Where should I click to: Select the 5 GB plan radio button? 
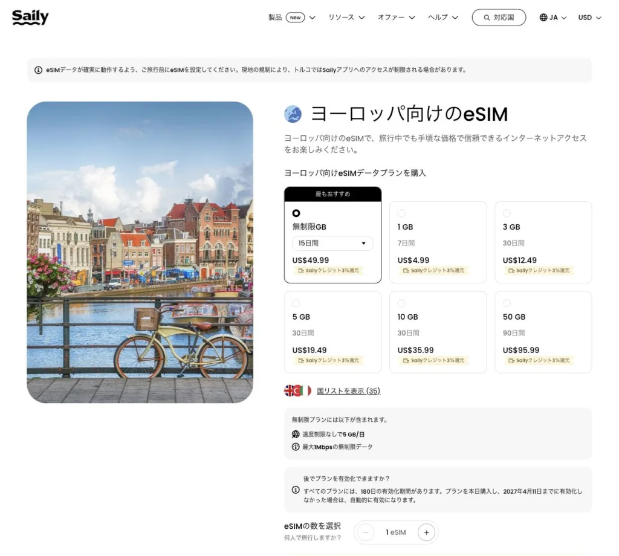pos(296,303)
